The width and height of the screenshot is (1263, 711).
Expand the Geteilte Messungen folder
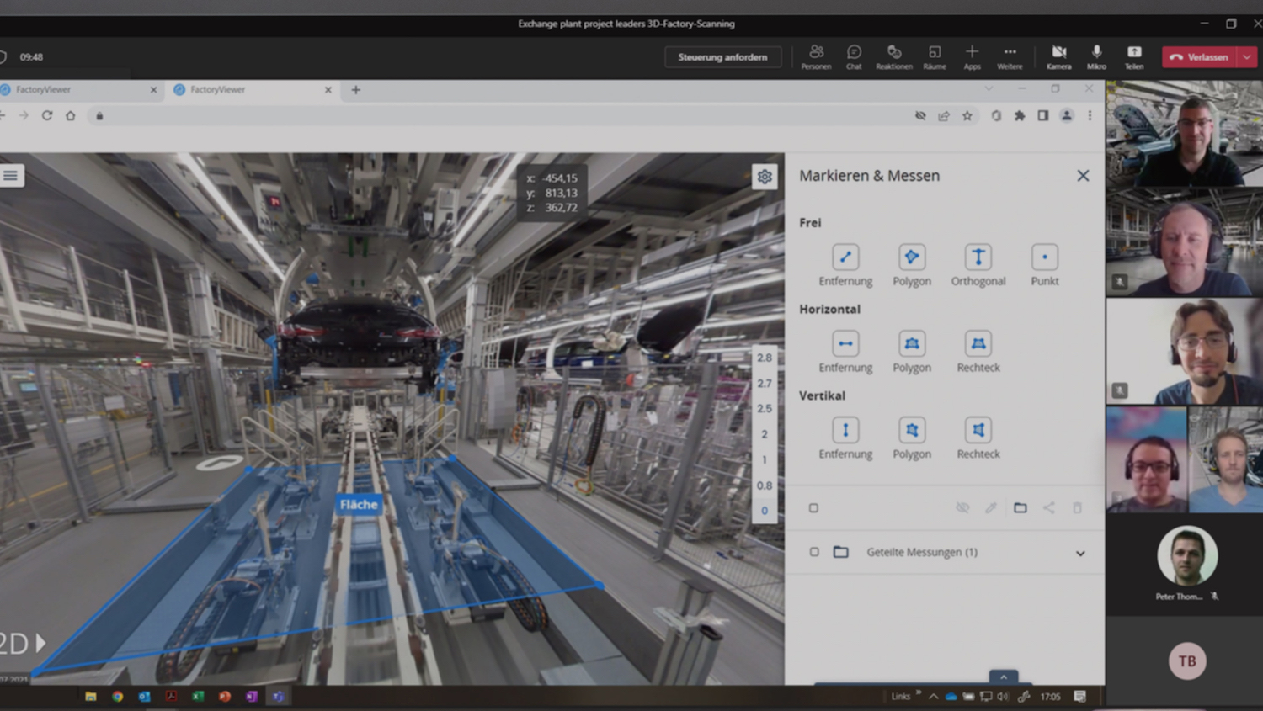pos(1080,553)
